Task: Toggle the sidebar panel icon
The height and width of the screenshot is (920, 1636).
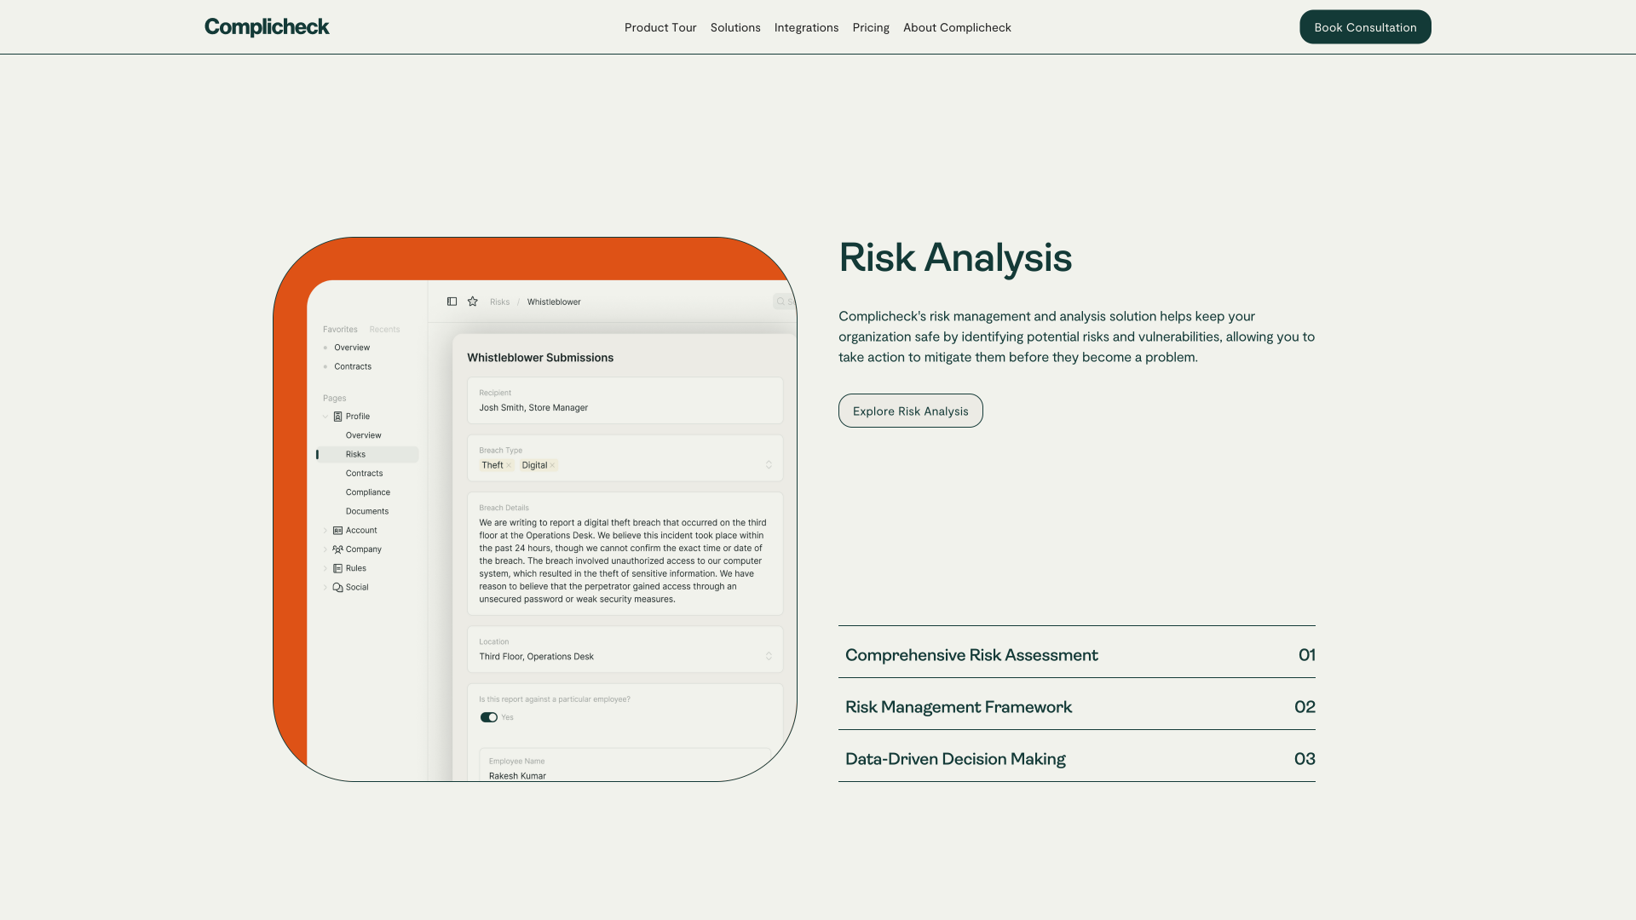Action: click(452, 302)
